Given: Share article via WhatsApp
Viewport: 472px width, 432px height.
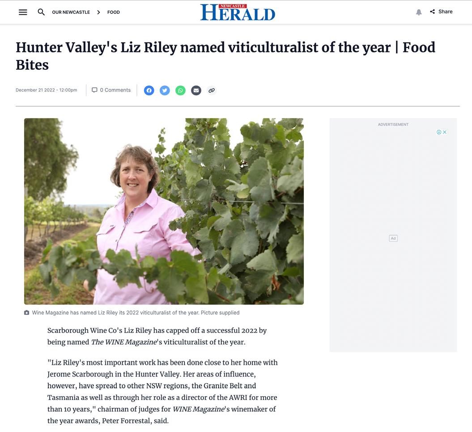Looking at the screenshot, I should pyautogui.click(x=180, y=90).
